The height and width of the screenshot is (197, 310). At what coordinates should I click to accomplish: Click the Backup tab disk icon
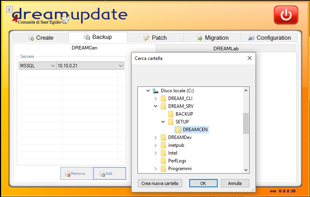coord(87,37)
